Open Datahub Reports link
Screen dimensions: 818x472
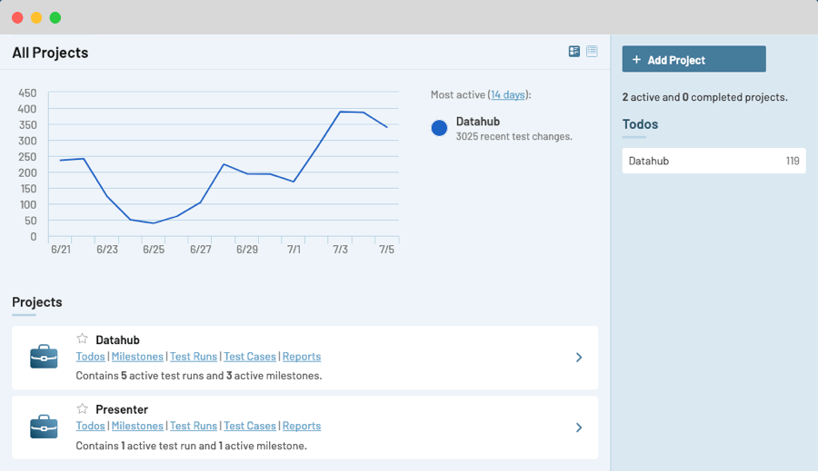[302, 357]
